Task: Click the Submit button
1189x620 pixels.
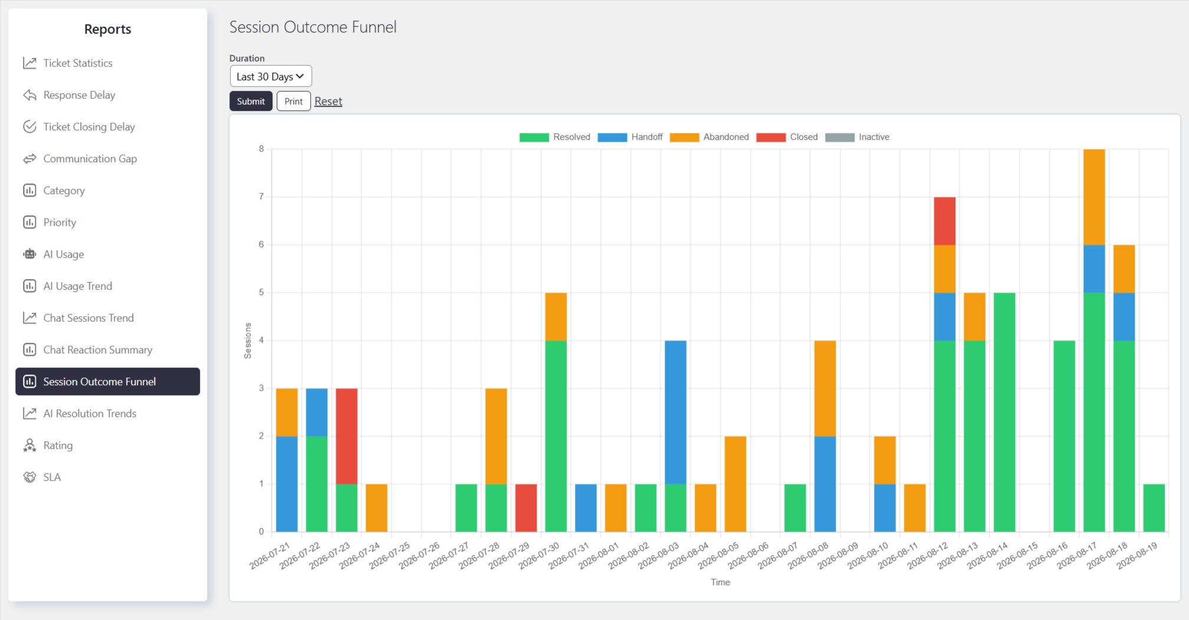Action: coord(251,101)
